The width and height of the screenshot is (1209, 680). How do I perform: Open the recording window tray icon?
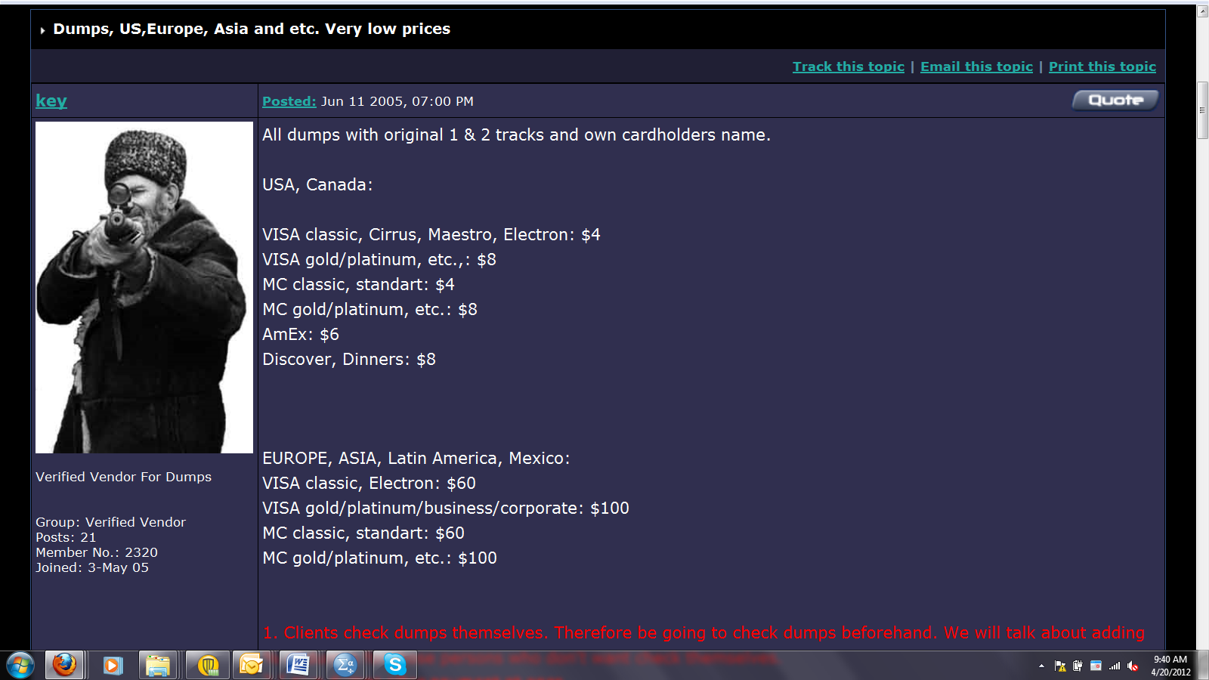click(x=1096, y=666)
